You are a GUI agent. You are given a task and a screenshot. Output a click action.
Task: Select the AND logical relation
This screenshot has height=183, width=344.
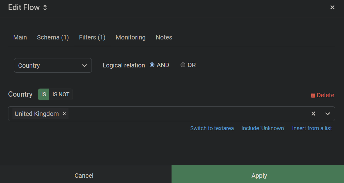[x=152, y=65]
